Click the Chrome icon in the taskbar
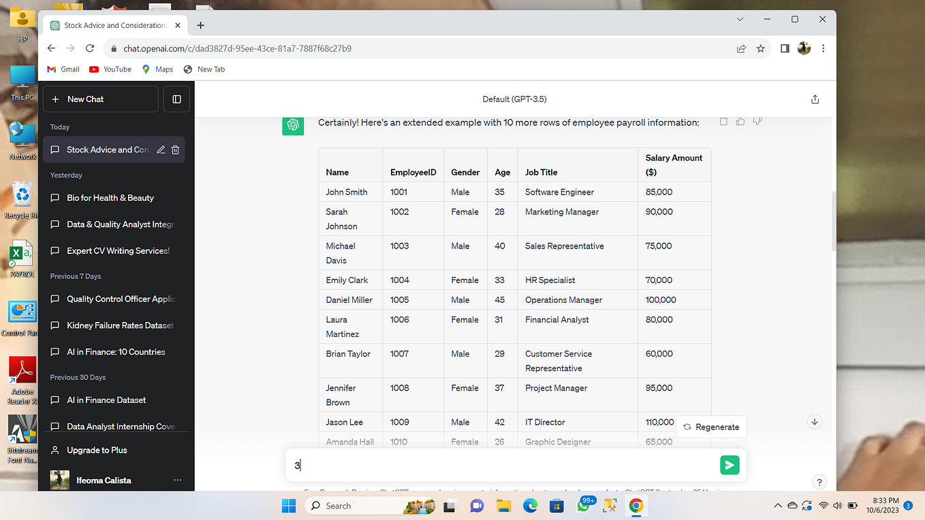This screenshot has height=520, width=925. tap(636, 506)
